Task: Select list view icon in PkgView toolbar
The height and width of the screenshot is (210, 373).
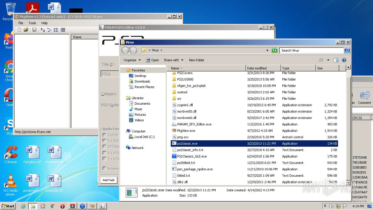Action: pyautogui.click(x=56, y=30)
